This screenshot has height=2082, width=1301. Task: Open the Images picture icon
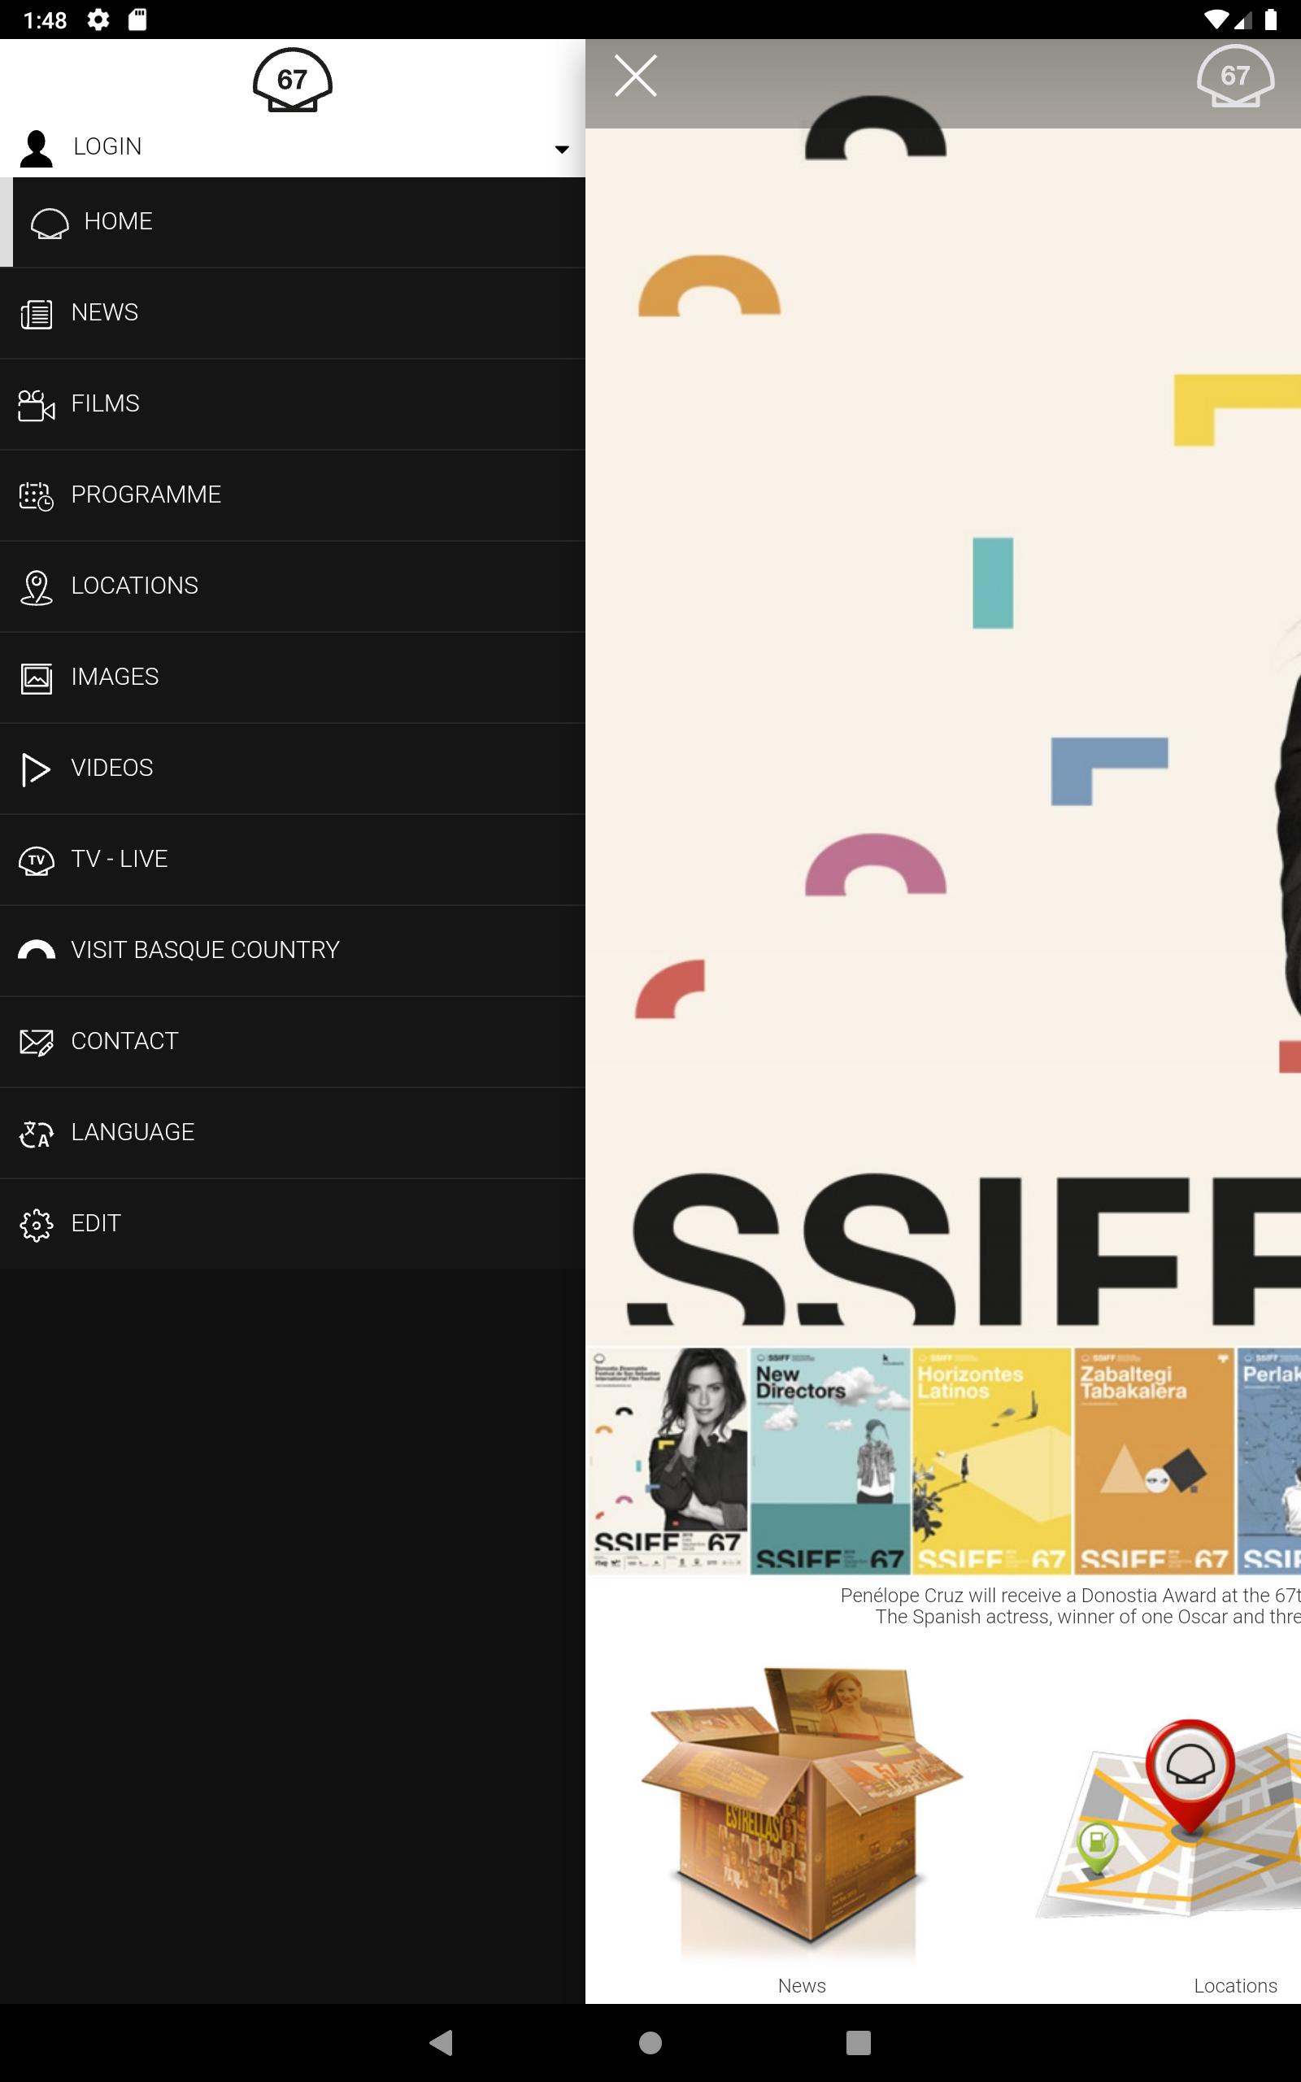pos(36,679)
